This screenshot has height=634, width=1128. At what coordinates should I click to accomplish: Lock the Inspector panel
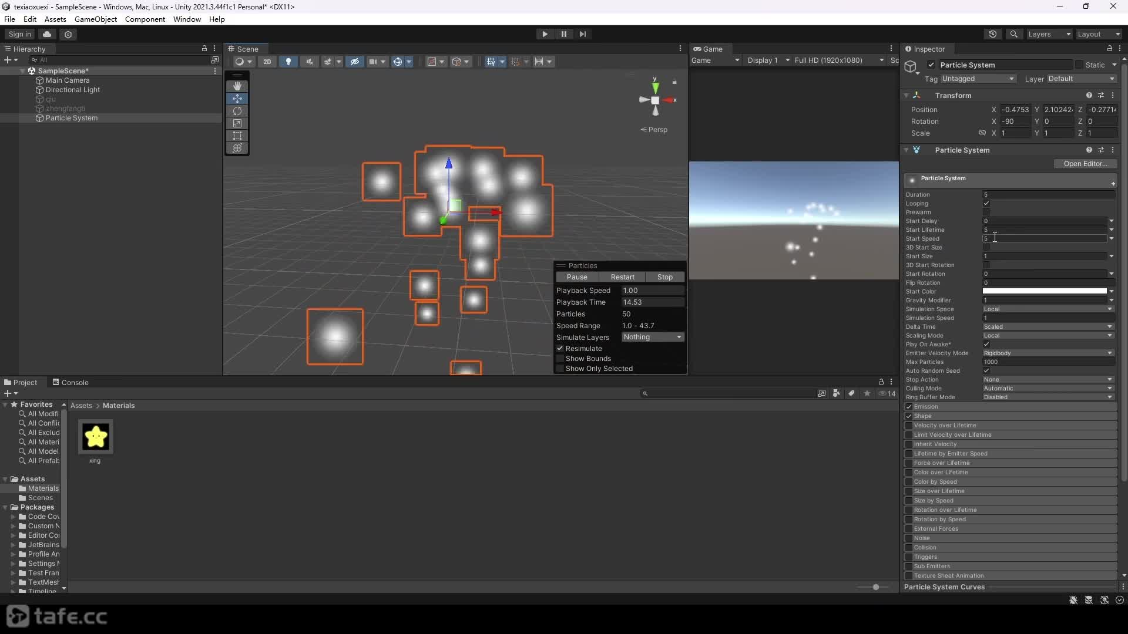click(x=1109, y=49)
